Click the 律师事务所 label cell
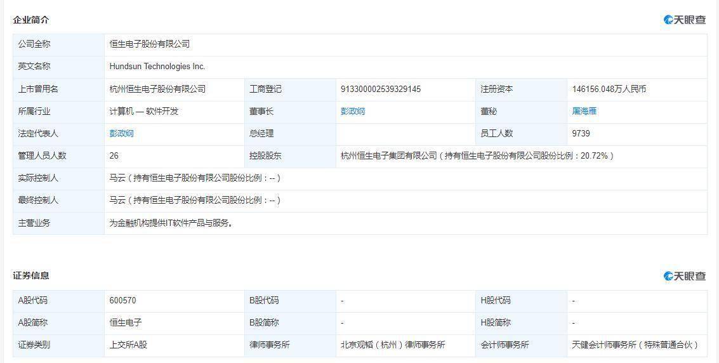The image size is (719, 363). (x=290, y=346)
